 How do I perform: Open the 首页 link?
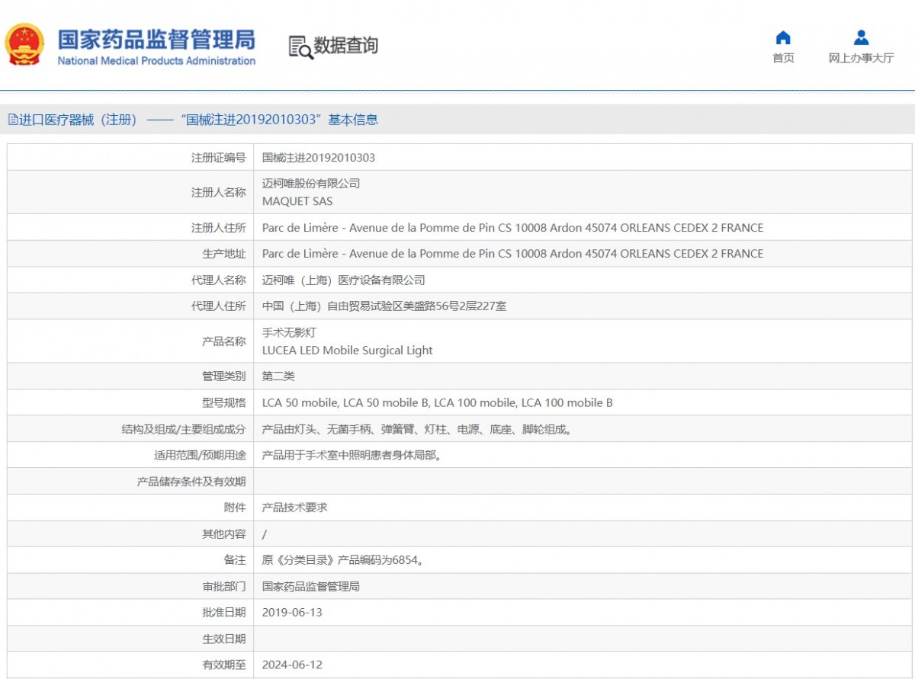tap(783, 59)
